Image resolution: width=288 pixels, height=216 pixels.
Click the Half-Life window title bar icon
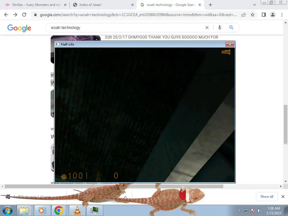[x=57, y=44]
